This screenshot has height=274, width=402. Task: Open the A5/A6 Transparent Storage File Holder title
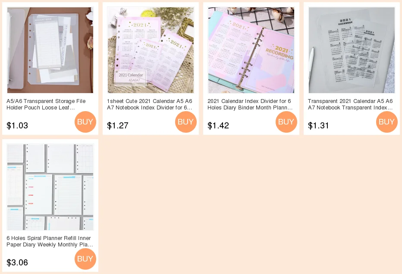pyautogui.click(x=46, y=104)
